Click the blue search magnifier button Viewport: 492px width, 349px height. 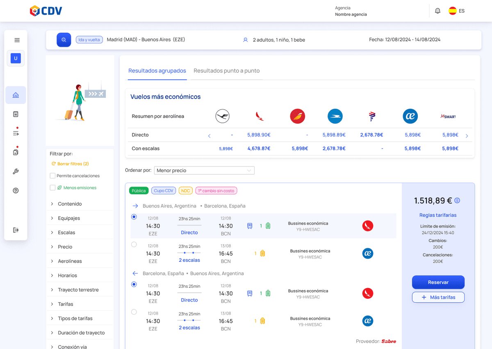pos(64,40)
